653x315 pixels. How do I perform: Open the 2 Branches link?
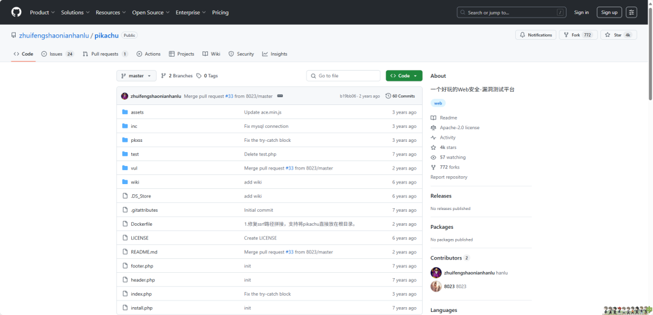click(x=177, y=75)
